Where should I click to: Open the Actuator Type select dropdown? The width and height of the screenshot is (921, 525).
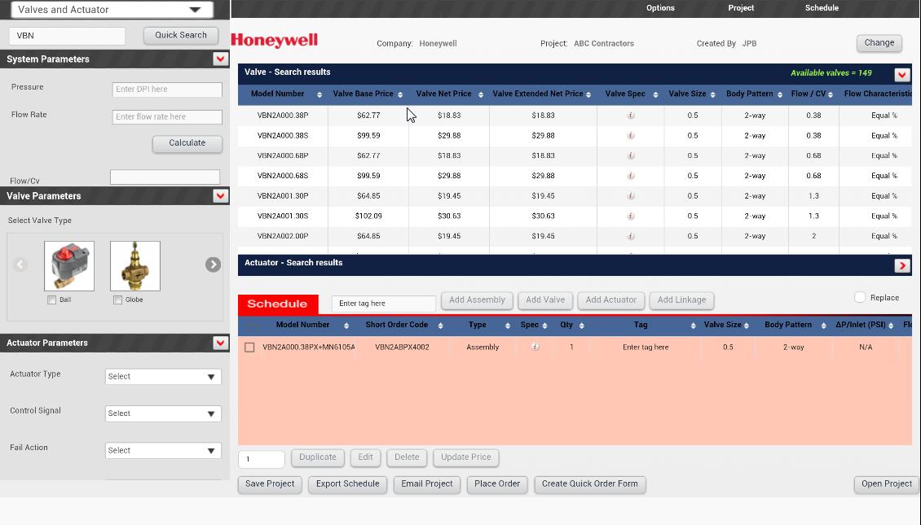(x=163, y=377)
